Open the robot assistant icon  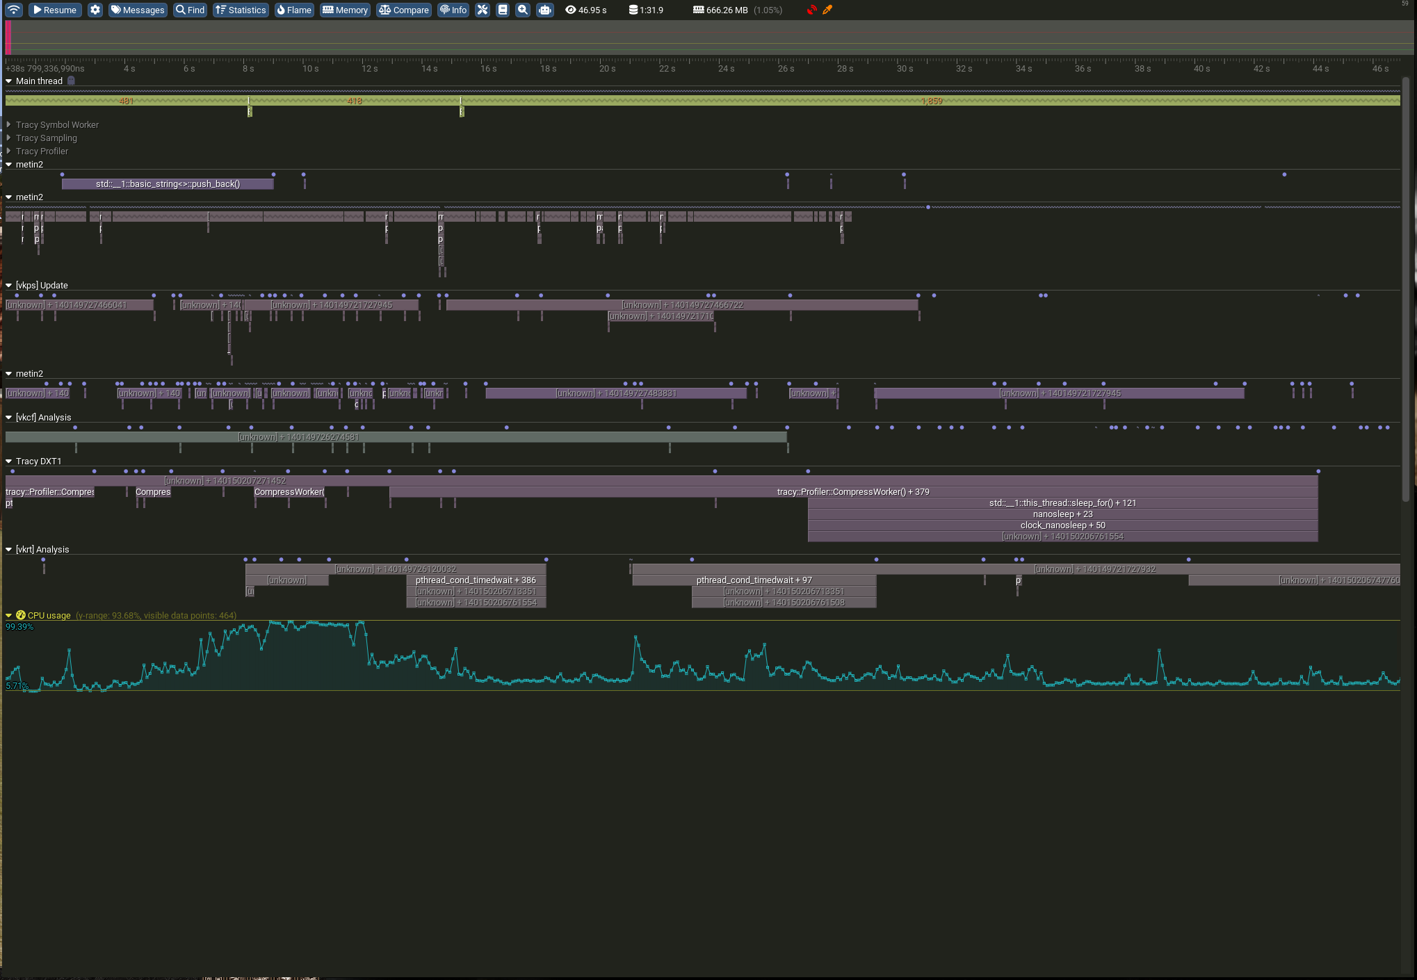545,10
